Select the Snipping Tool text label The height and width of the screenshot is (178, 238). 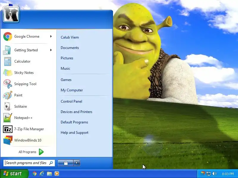point(25,84)
